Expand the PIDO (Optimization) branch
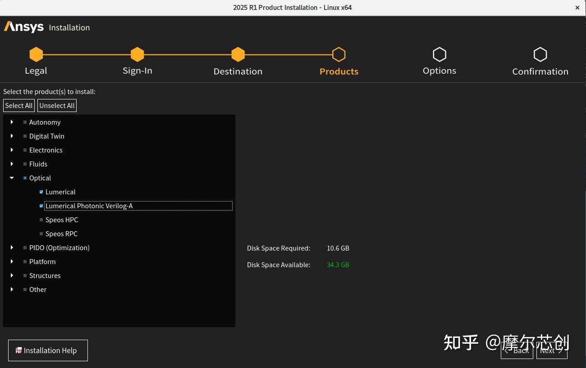 coord(11,247)
